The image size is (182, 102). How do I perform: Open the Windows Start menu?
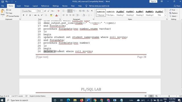2,100
